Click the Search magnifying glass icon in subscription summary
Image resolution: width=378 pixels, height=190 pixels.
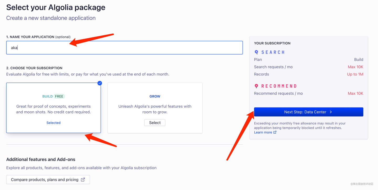click(256, 52)
